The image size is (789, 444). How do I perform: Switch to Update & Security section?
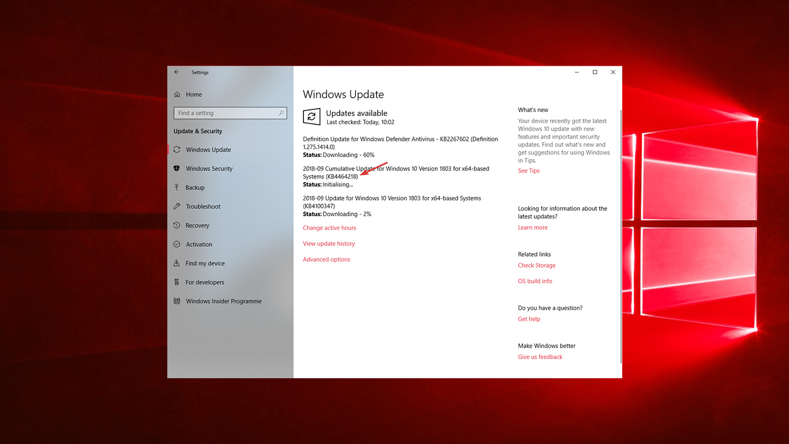pyautogui.click(x=198, y=131)
